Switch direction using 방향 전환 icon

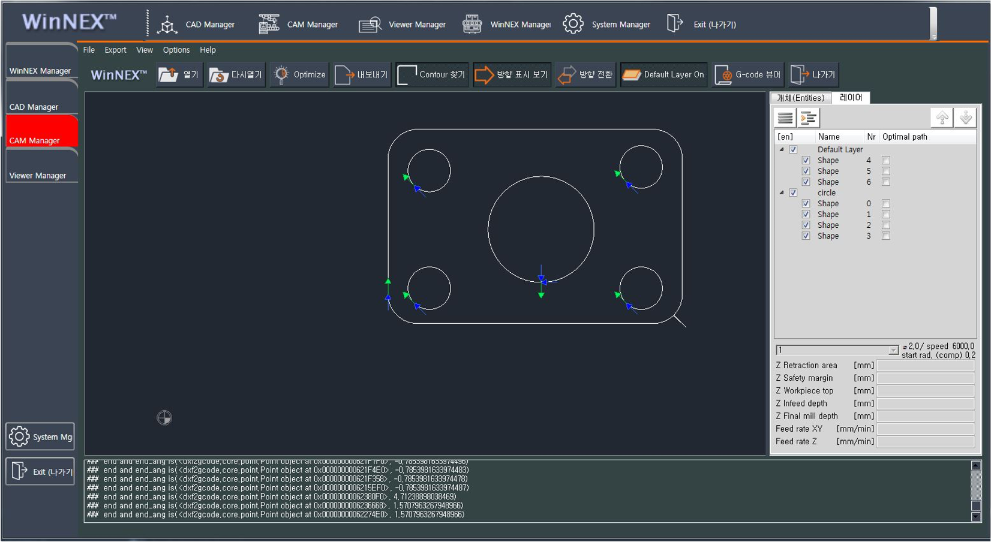tap(566, 75)
